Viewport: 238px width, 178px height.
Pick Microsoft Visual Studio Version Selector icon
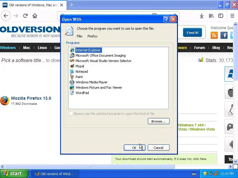[72, 61]
